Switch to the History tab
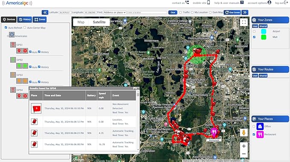The width and height of the screenshot is (290, 162). 25,19
